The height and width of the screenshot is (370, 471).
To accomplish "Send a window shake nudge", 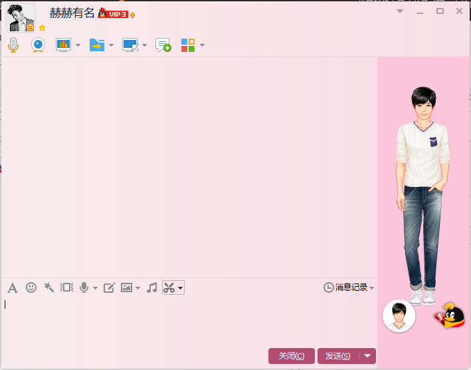I will (66, 287).
